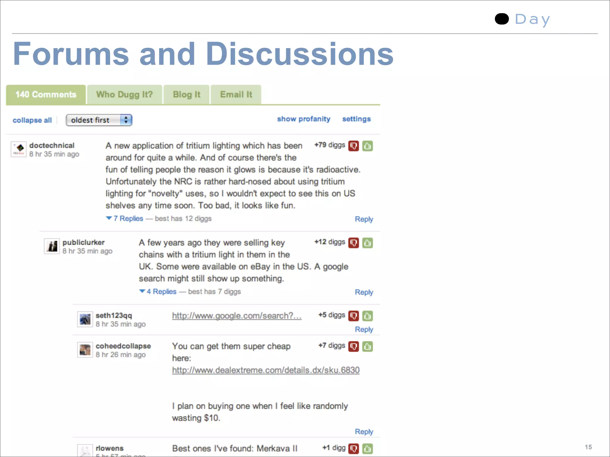This screenshot has width=610, height=457.
Task: Click 'best has 7 diggs' text
Action: 214,292
